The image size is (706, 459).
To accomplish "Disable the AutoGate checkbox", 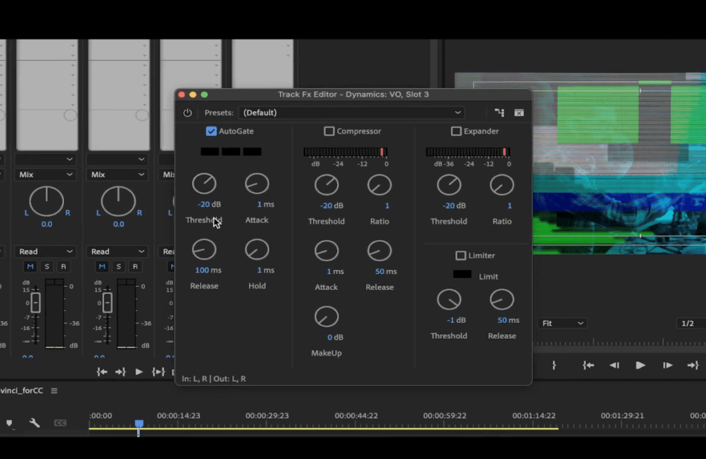I will 211,131.
